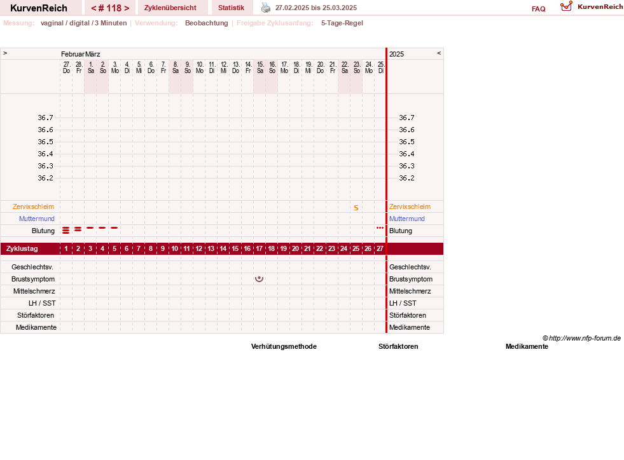
Task: Click the bottom Medikamente heading
Action: 527,346
